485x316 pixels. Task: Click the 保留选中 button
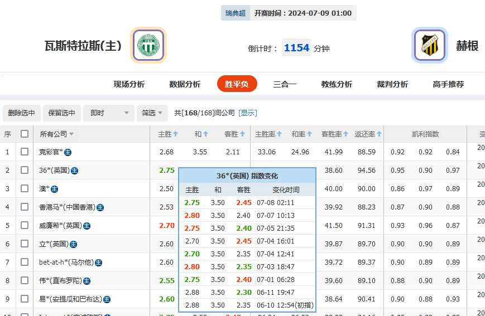point(61,113)
